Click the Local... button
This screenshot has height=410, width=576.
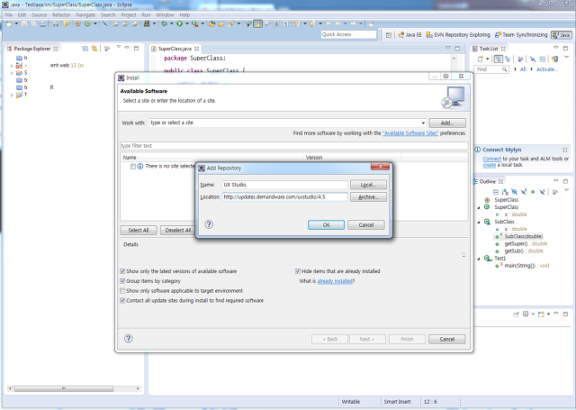368,185
